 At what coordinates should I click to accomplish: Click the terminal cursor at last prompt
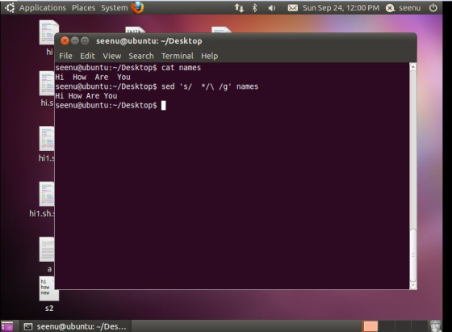point(163,105)
